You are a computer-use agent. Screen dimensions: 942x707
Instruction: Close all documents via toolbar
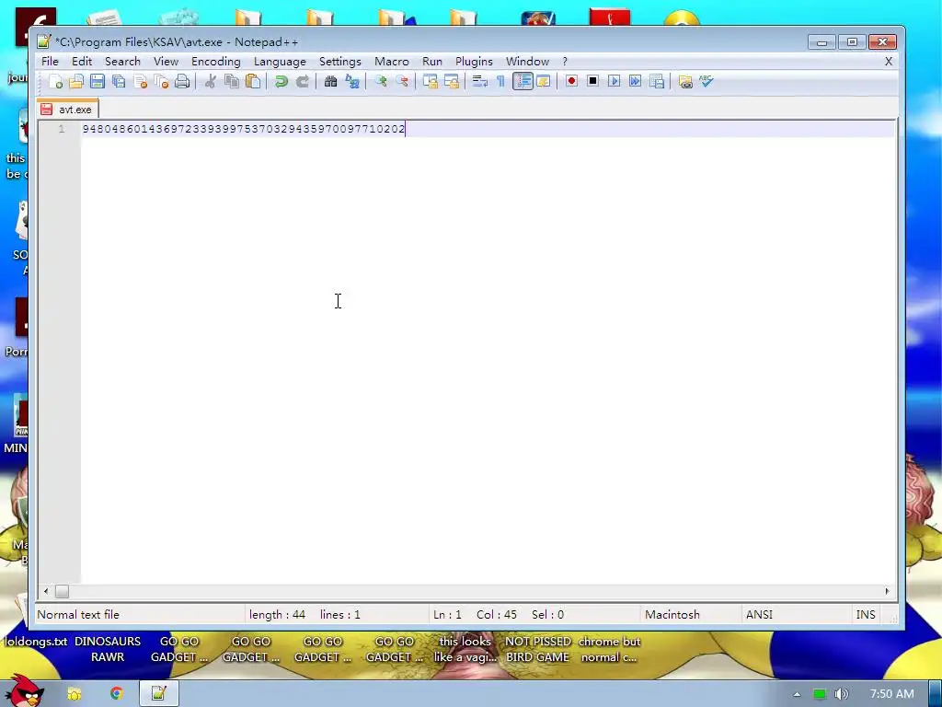coord(161,81)
